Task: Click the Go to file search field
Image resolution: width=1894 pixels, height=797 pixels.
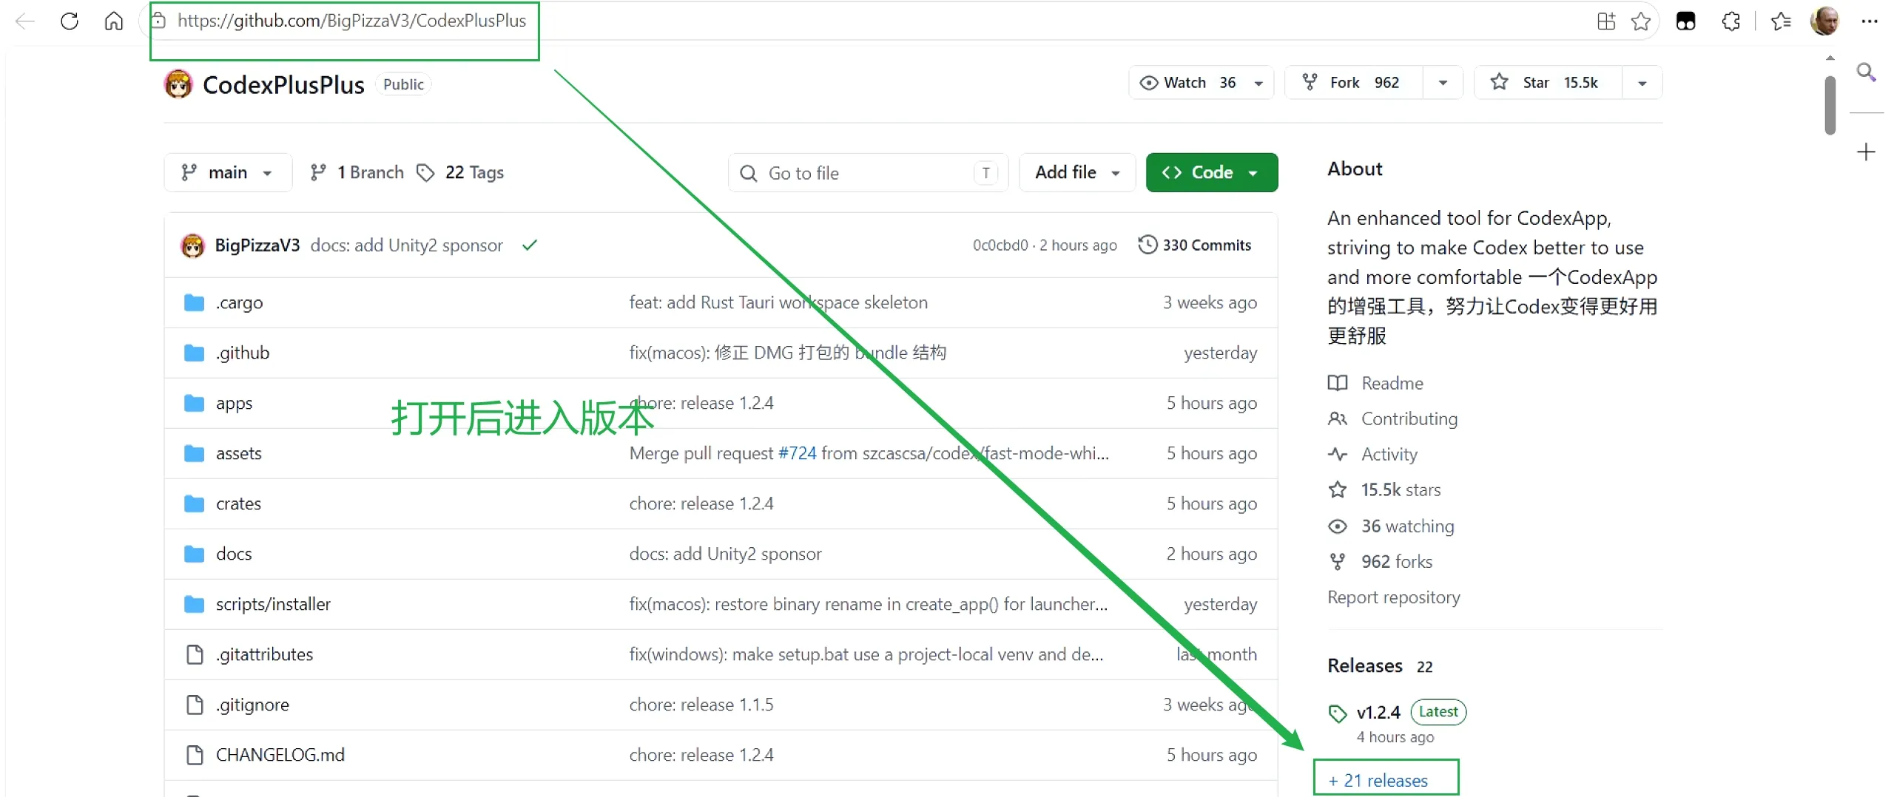Action: pyautogui.click(x=869, y=173)
